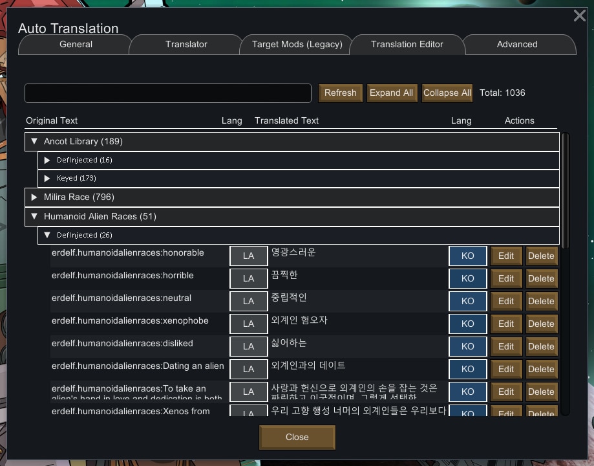Edit the translation for honorable entry
The image size is (594, 466).
[505, 256]
